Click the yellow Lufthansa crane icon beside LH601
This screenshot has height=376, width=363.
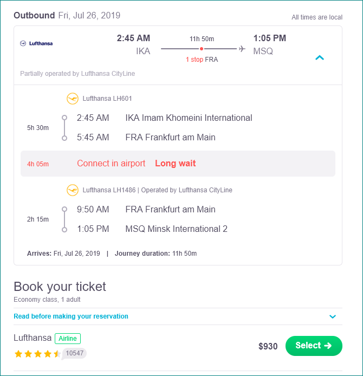pos(73,99)
